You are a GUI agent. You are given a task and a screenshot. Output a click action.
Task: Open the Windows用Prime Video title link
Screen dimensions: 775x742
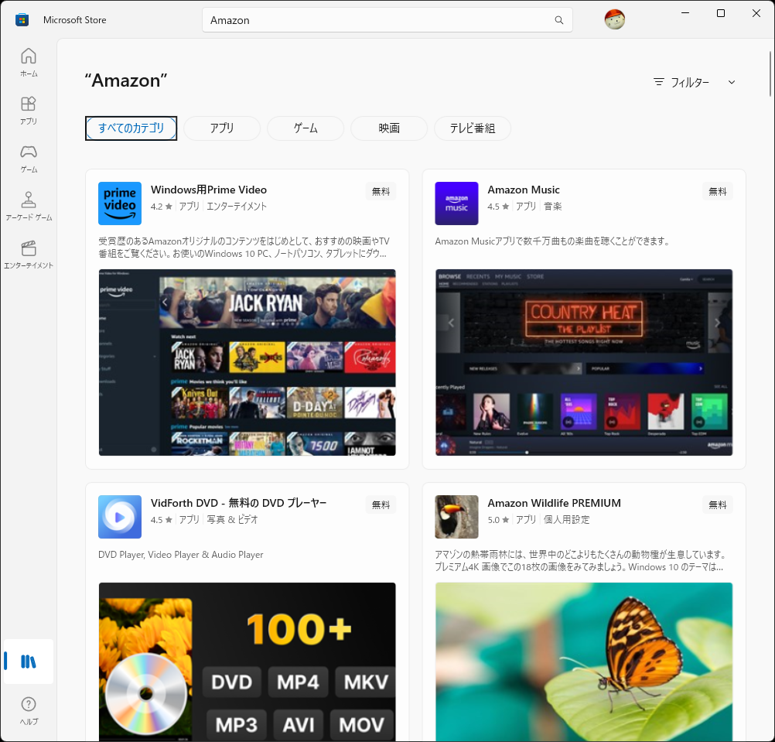click(209, 190)
